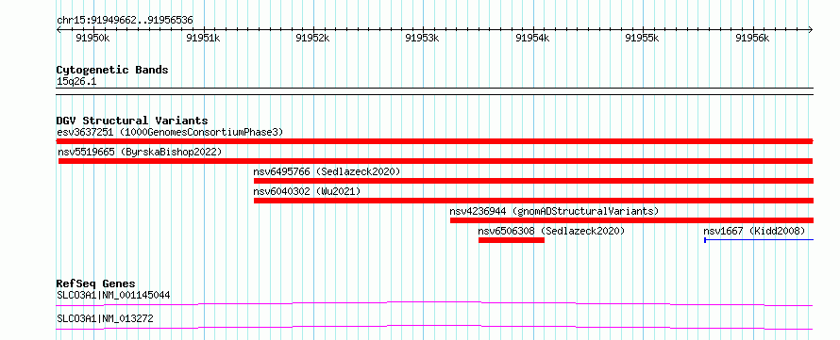This screenshot has height=340, width=840.
Task: Click the 91956k ruler tick label
Action: (752, 38)
